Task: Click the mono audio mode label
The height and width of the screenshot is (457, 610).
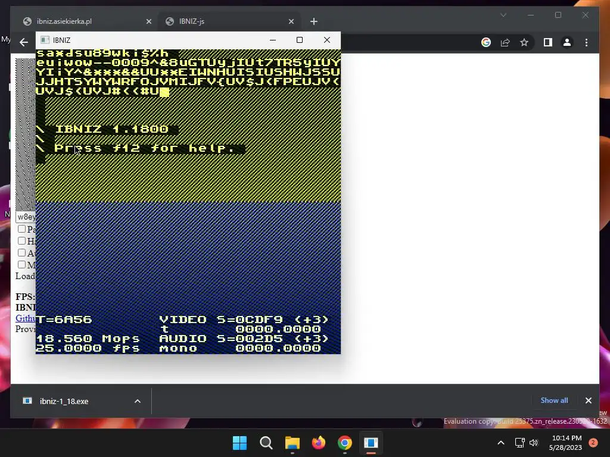Action: point(178,348)
